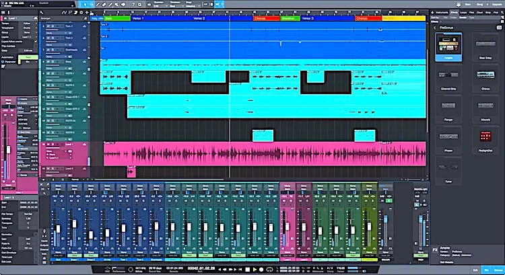Sort effects by Folder
505x275 pixels.
(454, 17)
